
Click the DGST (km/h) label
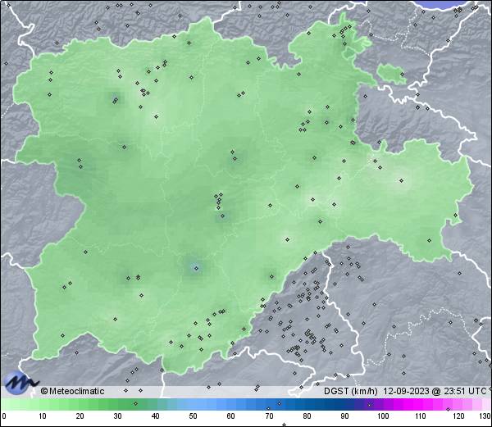[x=351, y=391]
